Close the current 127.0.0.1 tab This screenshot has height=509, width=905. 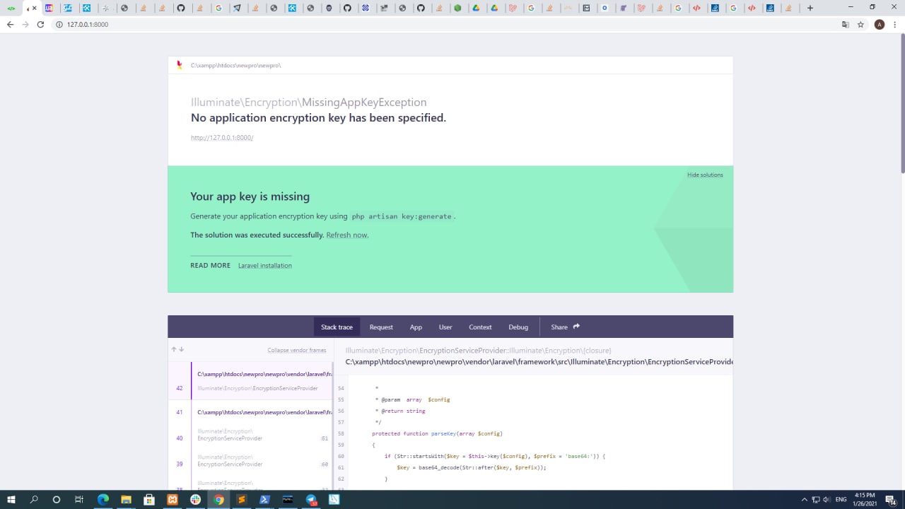click(34, 8)
